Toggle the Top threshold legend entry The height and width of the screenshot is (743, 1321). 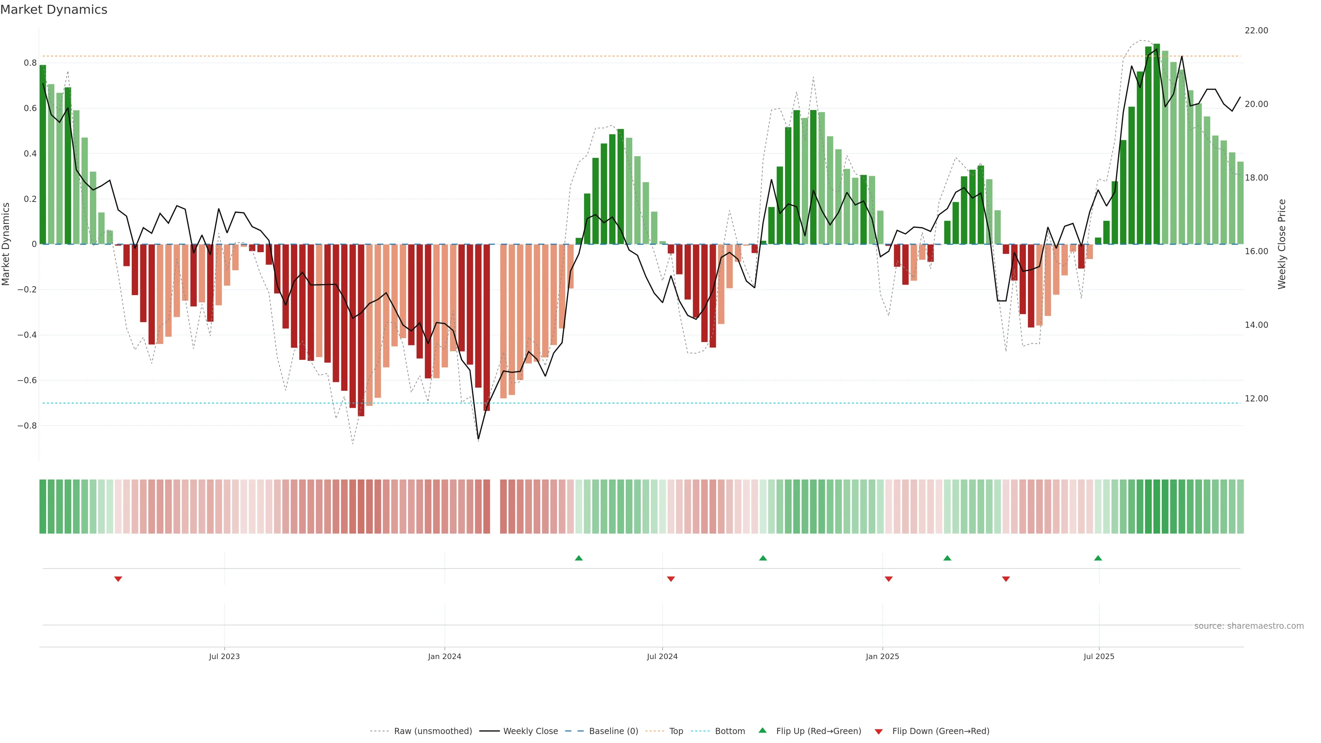[x=676, y=731]
